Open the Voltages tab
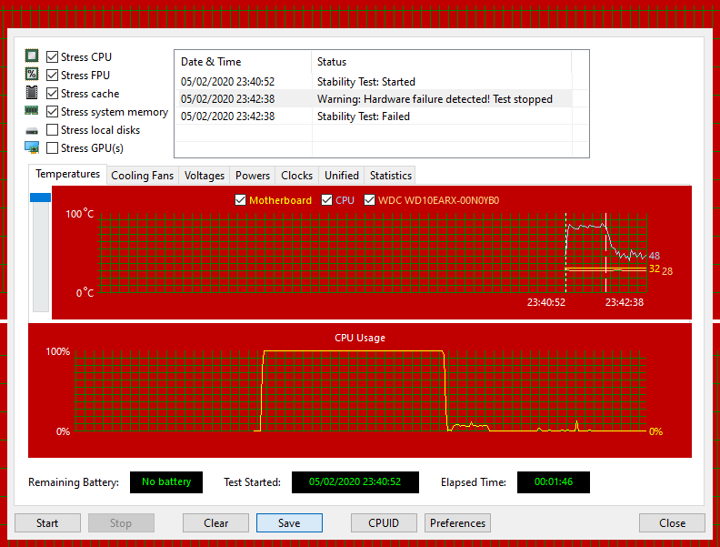The height and width of the screenshot is (547, 720). click(x=205, y=176)
